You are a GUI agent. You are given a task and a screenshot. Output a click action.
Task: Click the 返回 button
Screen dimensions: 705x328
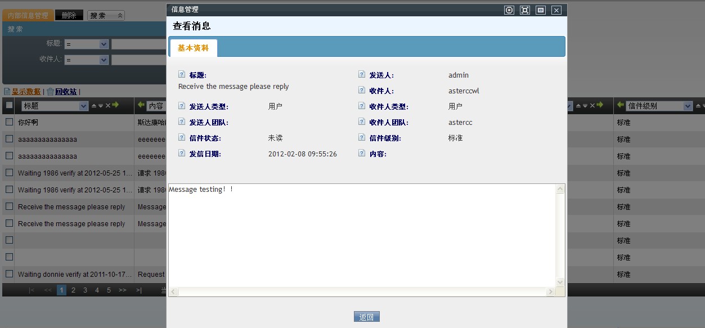tap(366, 317)
